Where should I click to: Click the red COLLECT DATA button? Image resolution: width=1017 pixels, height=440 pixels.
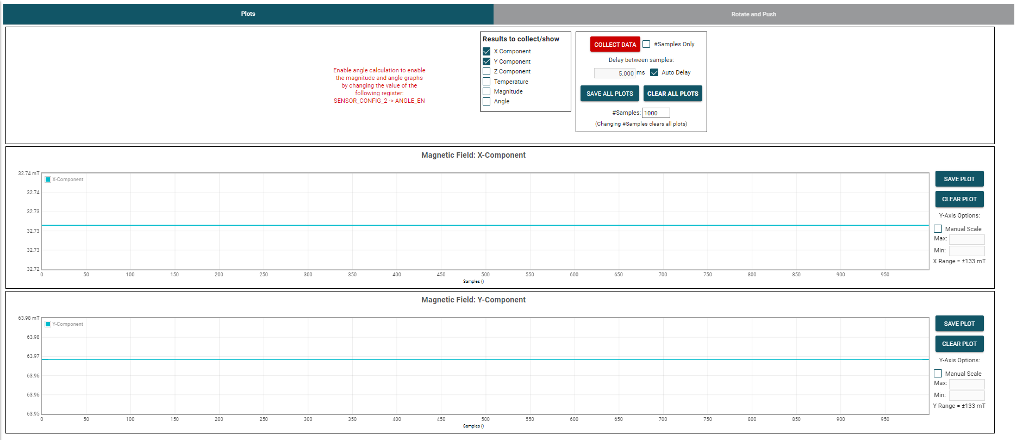(615, 45)
